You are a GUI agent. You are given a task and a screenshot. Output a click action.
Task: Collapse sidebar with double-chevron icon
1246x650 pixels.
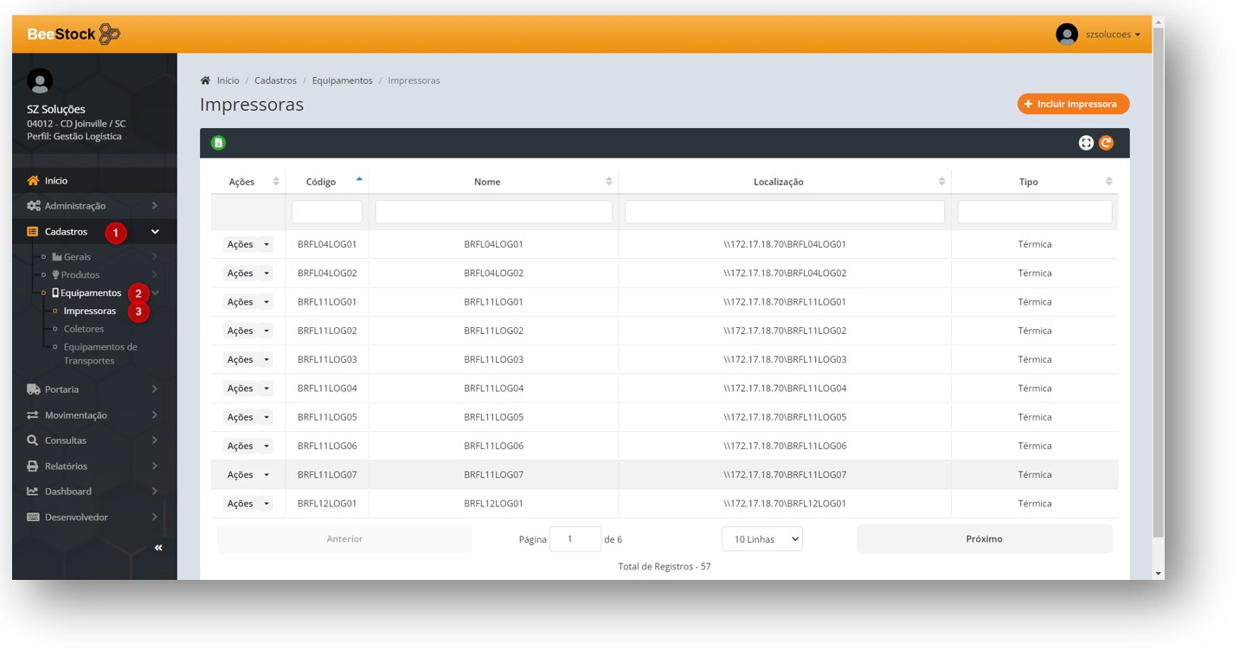(x=158, y=548)
